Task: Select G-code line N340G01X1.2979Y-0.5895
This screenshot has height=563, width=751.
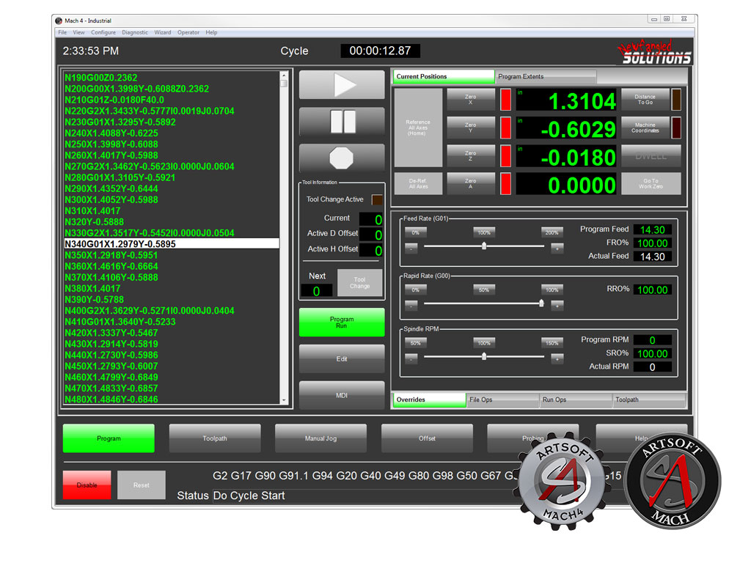Action: click(171, 244)
